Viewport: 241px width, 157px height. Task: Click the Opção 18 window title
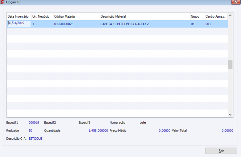(13, 2)
